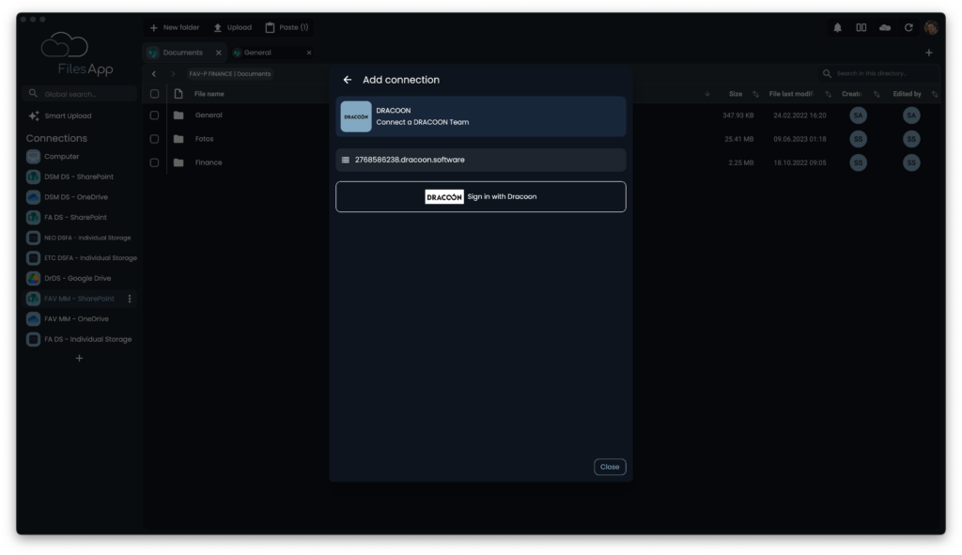Viewport: 962px width, 555px height.
Task: Close the Add connection dialog
Action: click(609, 467)
